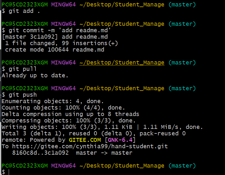Click the yellow GITEE.COM text
The height and width of the screenshot is (175, 225).
pyautogui.click(x=85, y=140)
